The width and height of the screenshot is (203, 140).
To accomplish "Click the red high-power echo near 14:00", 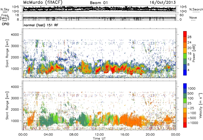I will pyautogui.click(x=113, y=69).
